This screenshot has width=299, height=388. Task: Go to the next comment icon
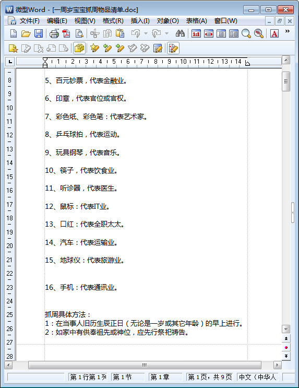click(x=64, y=48)
